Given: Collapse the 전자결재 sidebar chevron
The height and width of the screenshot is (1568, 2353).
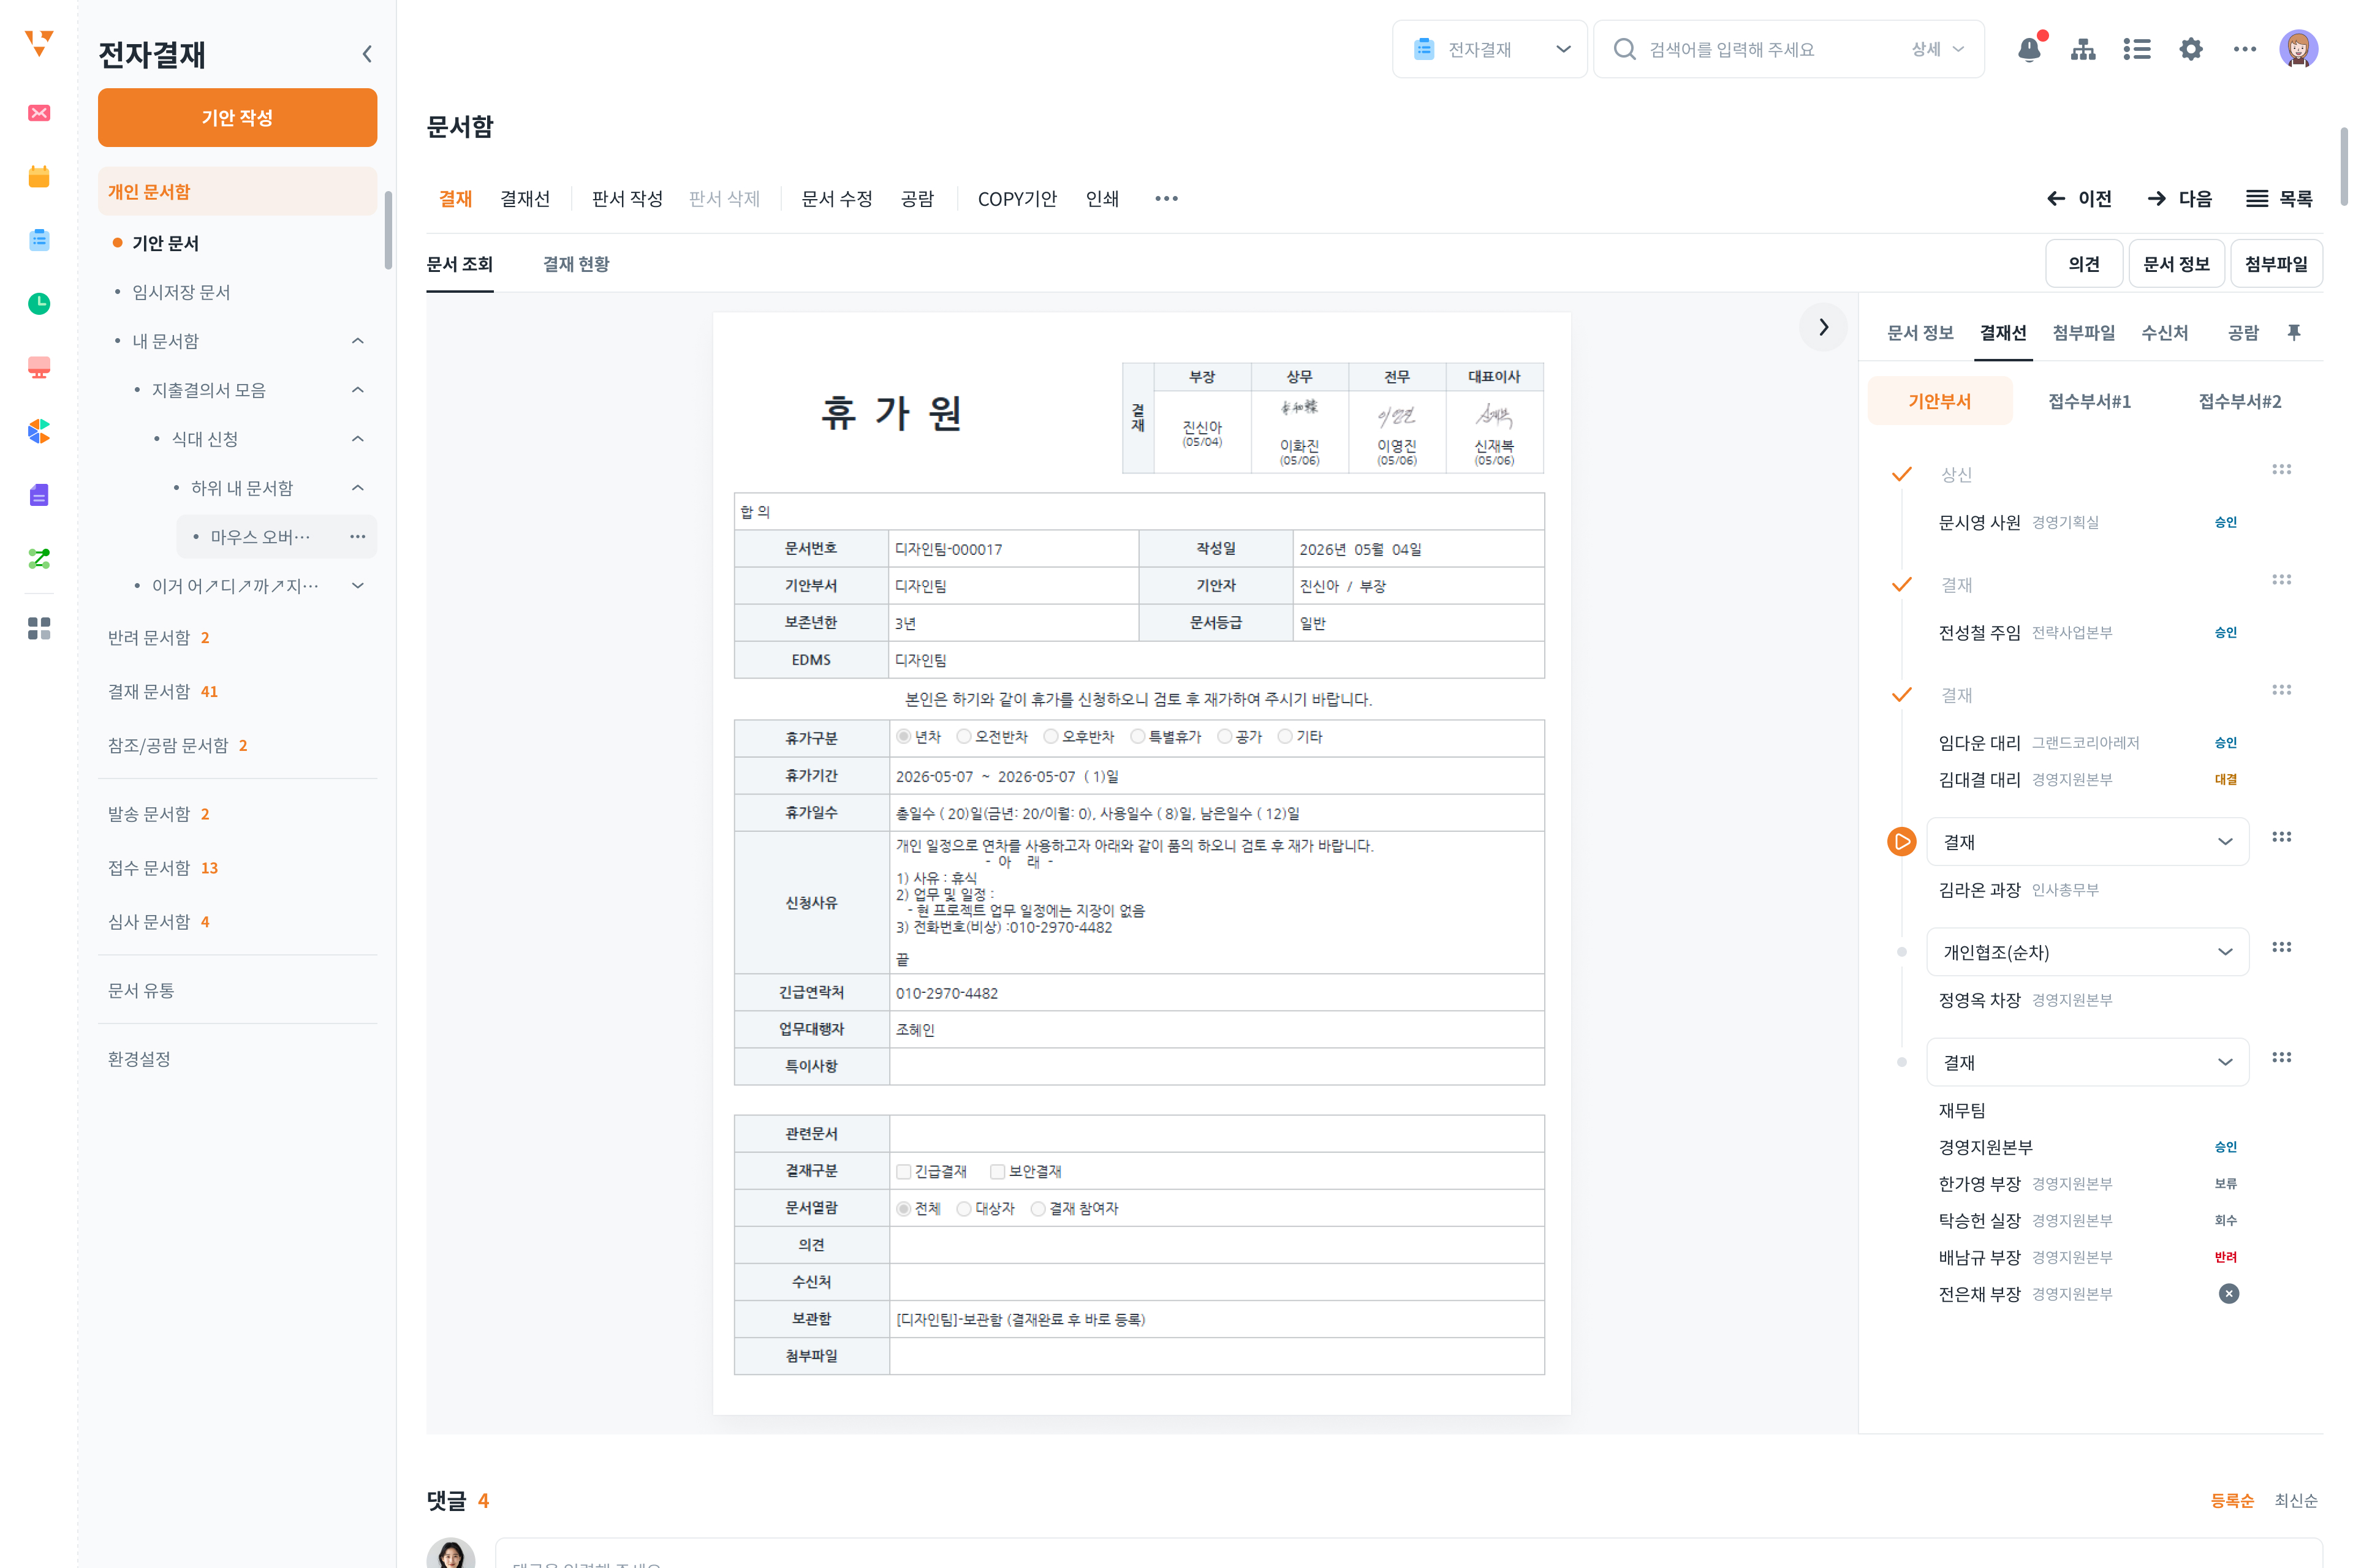Looking at the screenshot, I should (367, 54).
